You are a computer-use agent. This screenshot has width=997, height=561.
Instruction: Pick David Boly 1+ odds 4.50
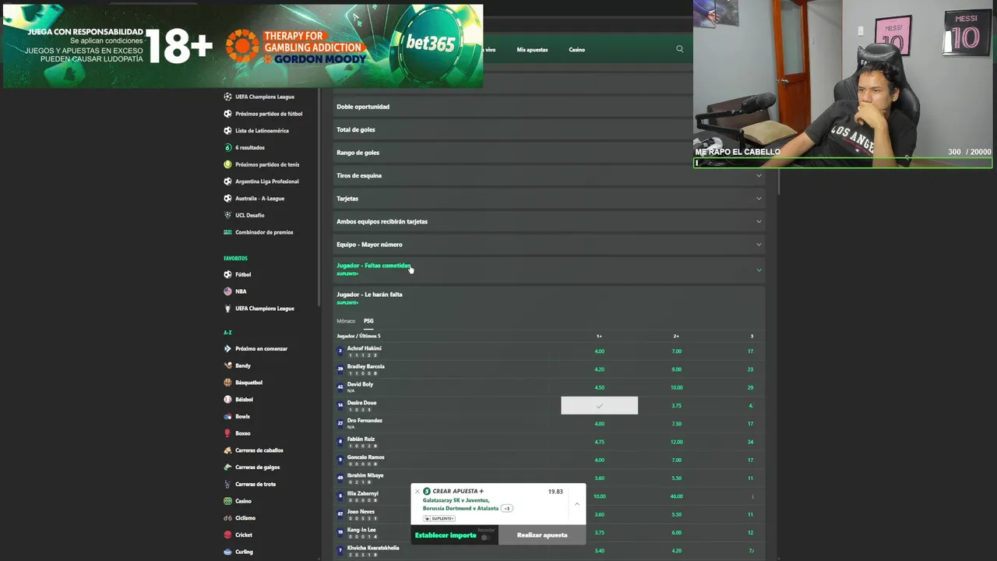click(x=599, y=387)
